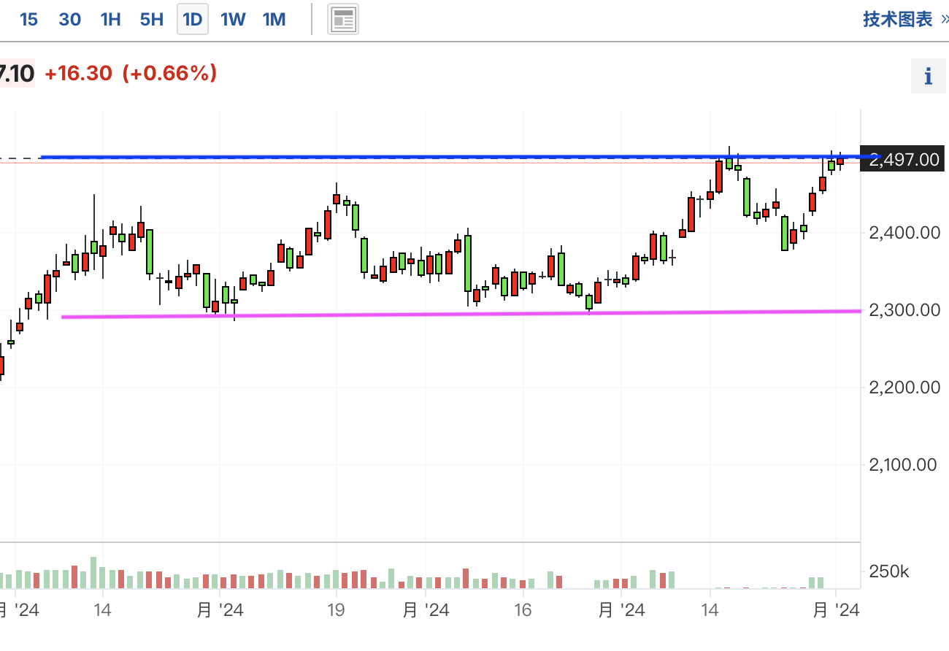Open the chart layout news icon

pyautogui.click(x=343, y=20)
